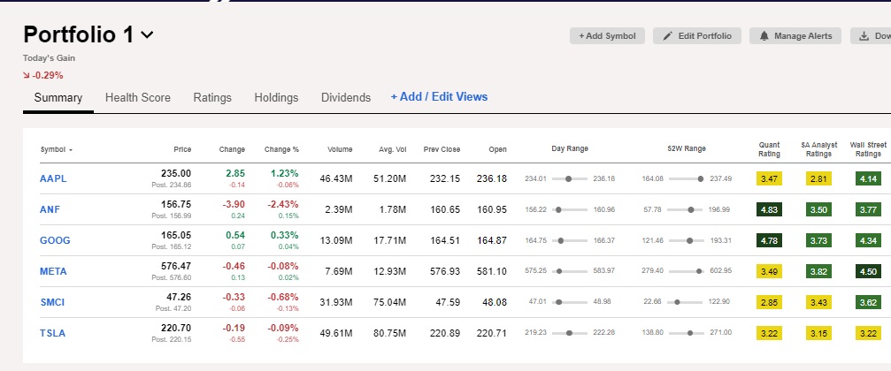Switch to the Summary tab

point(58,97)
